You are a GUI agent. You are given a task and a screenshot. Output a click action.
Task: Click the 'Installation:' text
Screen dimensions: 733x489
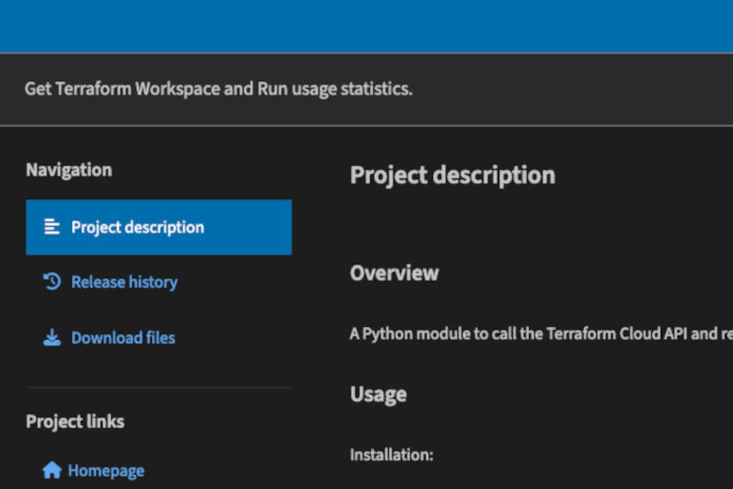(392, 455)
